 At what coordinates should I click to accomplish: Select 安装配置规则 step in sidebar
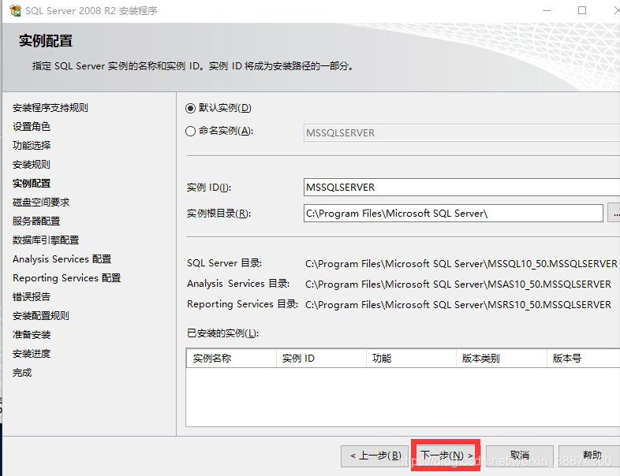point(41,316)
